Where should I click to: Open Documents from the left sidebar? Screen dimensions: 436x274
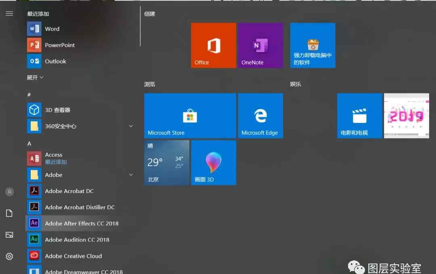click(9, 213)
